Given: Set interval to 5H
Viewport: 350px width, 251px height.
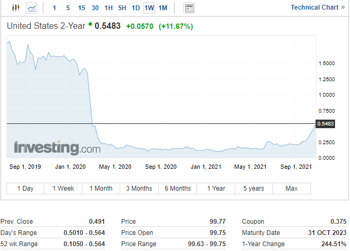Looking at the screenshot, I should click(122, 8).
